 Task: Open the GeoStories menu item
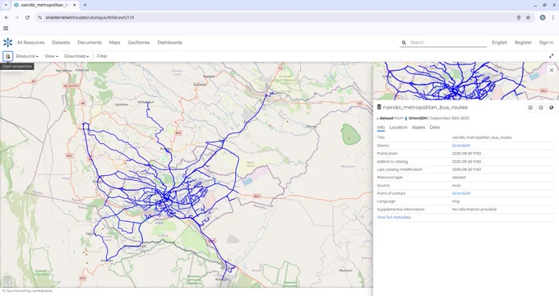pos(139,43)
